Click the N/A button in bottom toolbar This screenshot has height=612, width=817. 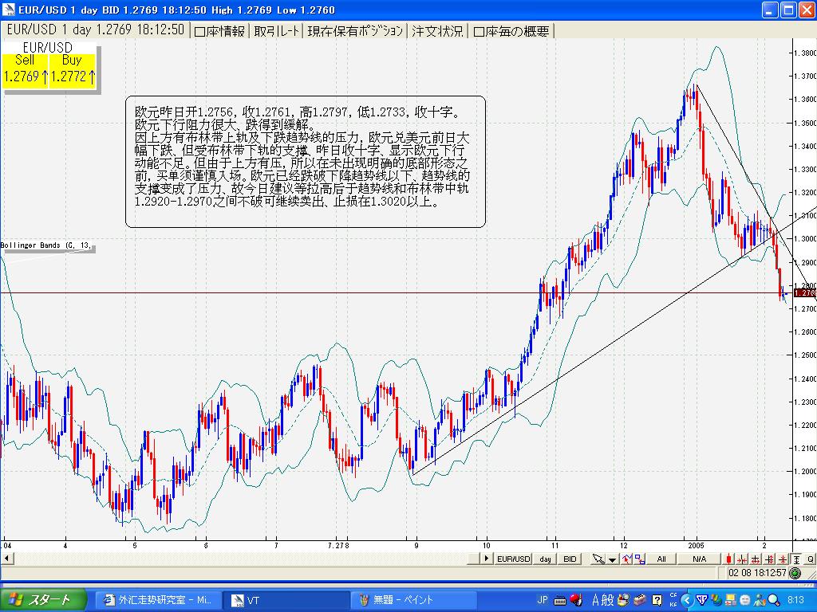699,559
